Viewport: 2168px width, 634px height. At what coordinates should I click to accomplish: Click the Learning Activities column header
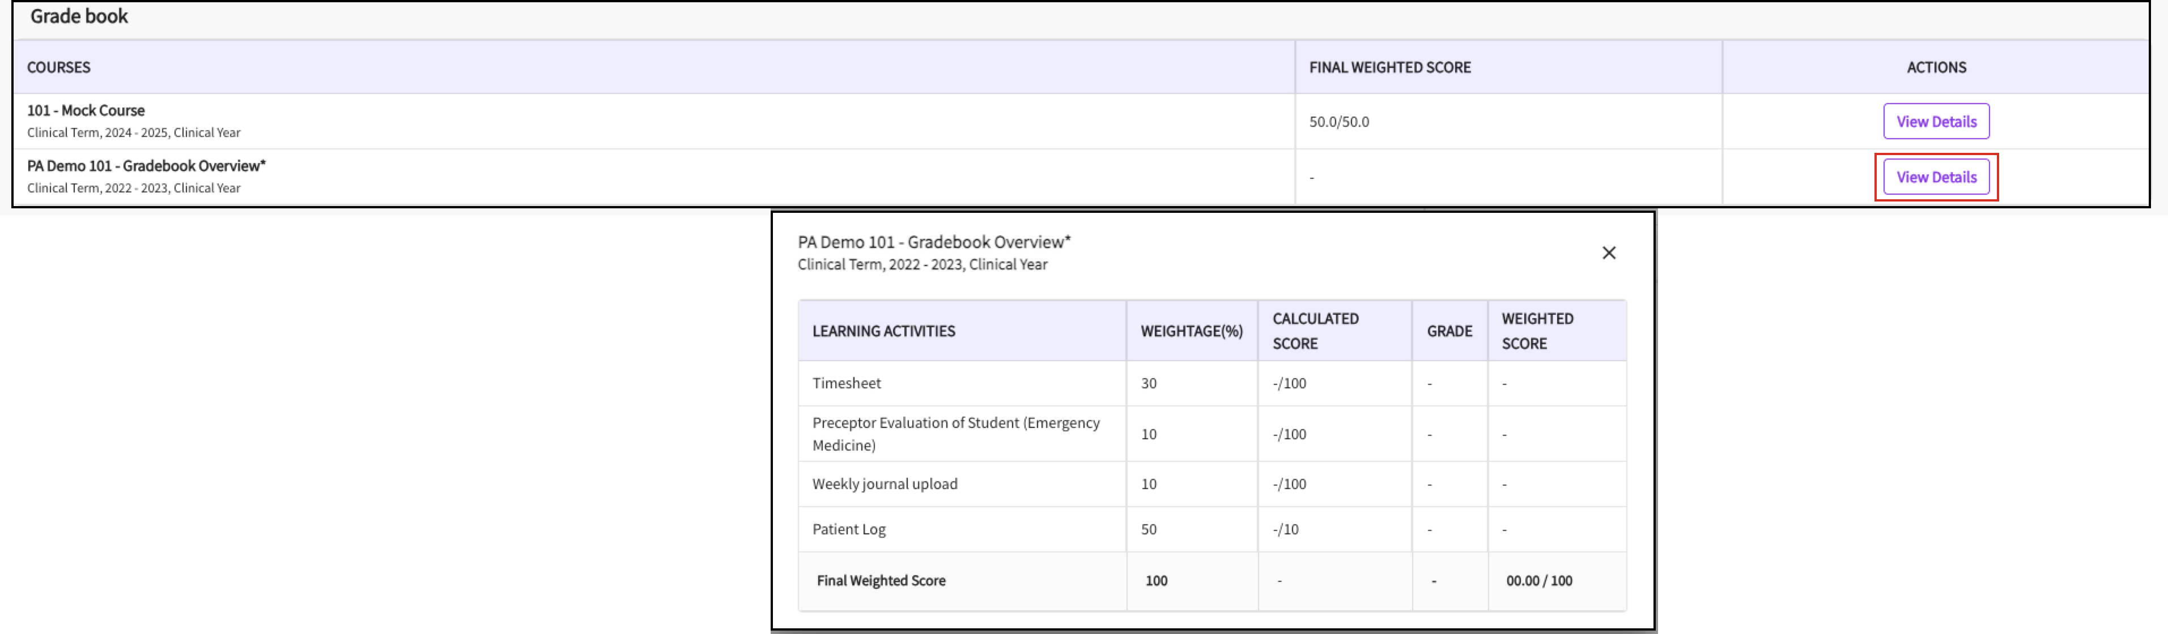[x=883, y=331]
